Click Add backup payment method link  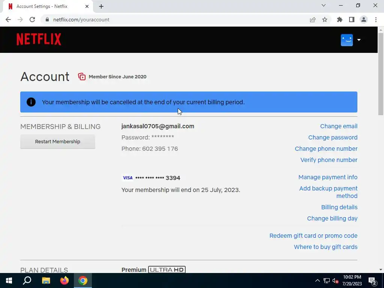328,192
